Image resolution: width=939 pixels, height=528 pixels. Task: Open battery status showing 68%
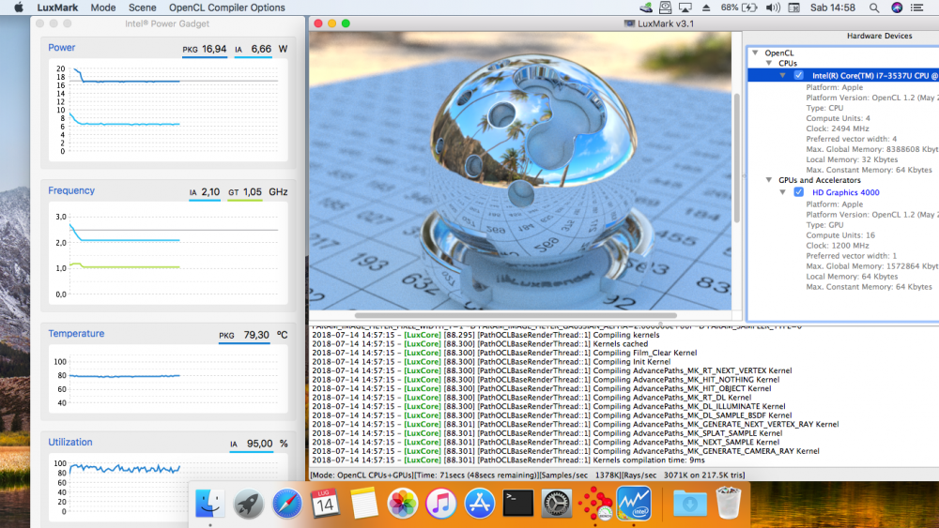(739, 8)
